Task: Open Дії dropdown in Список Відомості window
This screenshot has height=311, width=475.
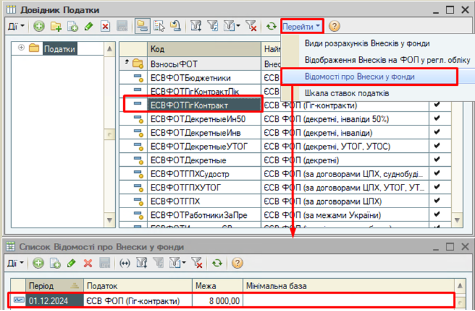Action: (x=16, y=263)
